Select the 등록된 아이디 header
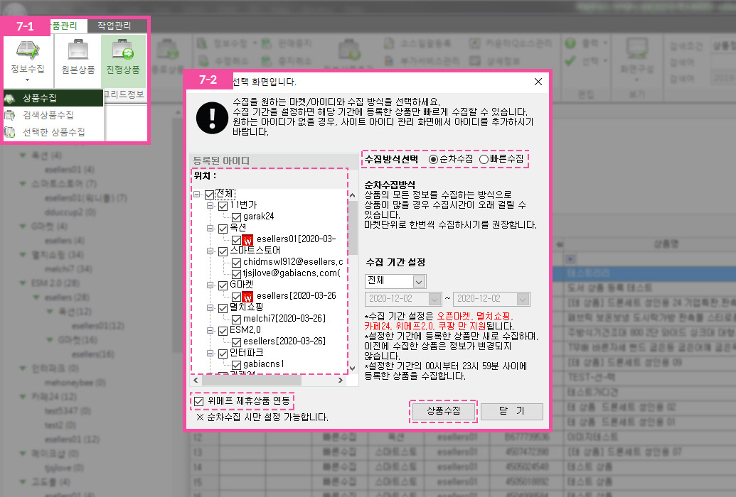This screenshot has width=736, height=497. point(274,161)
